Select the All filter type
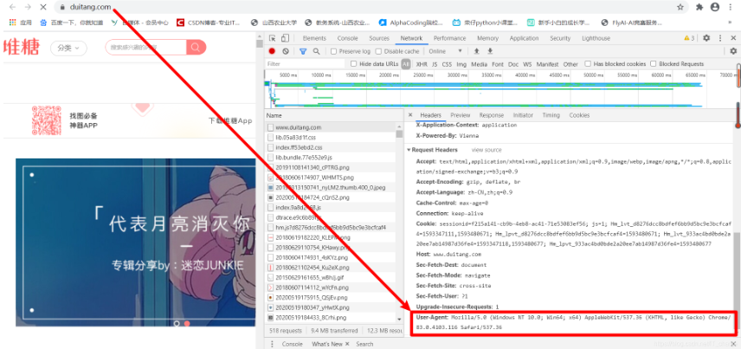Image resolution: width=741 pixels, height=349 pixels. click(x=406, y=64)
